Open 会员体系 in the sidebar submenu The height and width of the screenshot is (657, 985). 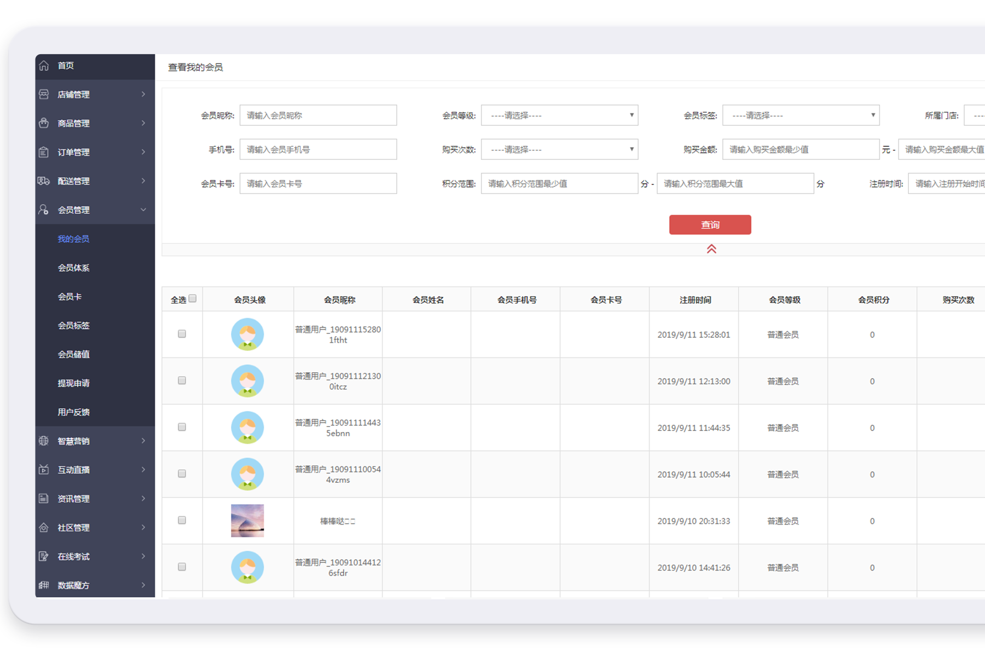coord(74,268)
